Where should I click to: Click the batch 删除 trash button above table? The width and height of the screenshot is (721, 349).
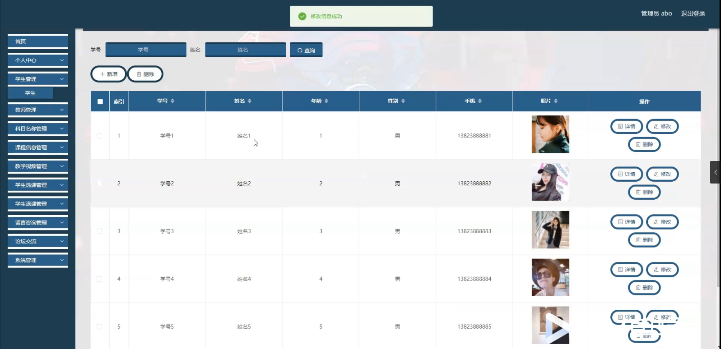pyautogui.click(x=145, y=74)
